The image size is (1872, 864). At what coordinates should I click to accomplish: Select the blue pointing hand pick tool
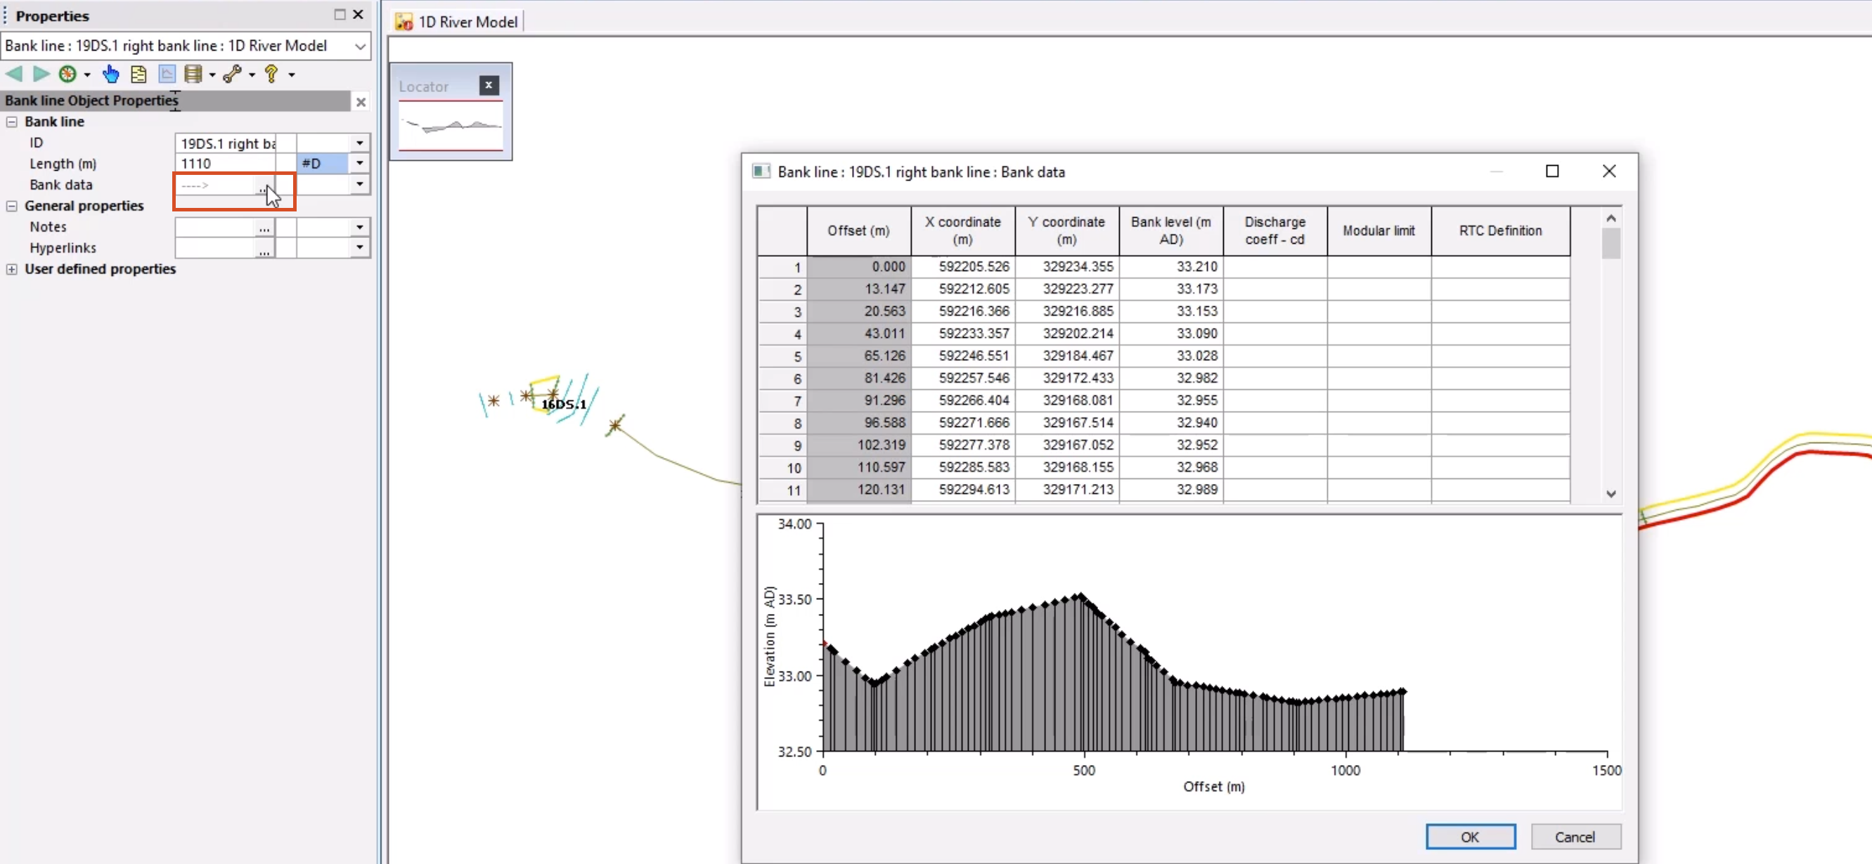[x=110, y=74]
